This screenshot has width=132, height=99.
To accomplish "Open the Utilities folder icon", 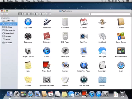I will pyautogui.click(x=102, y=80).
